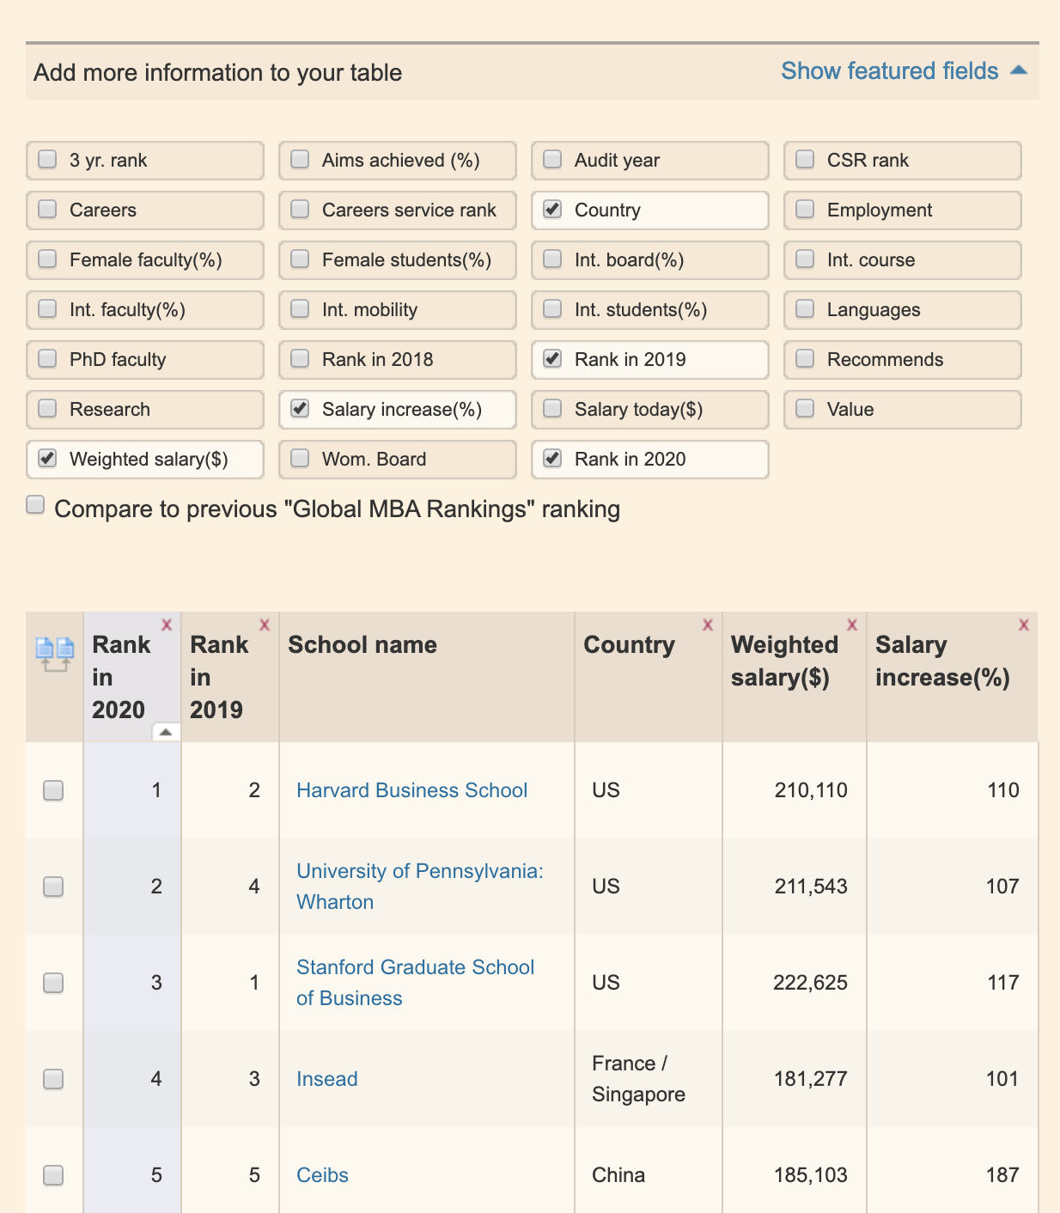Check Salary today($) box
Viewport: 1060px width, 1213px height.
[x=553, y=409]
